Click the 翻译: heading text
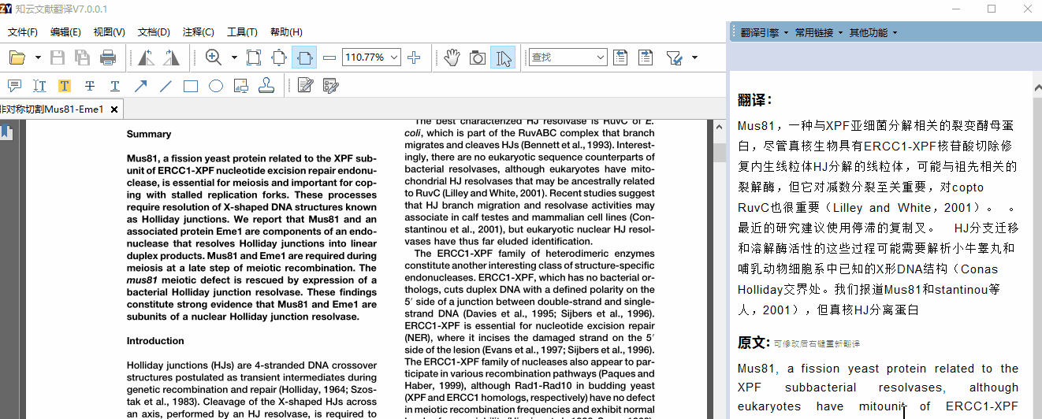The image size is (1042, 419). click(x=755, y=100)
